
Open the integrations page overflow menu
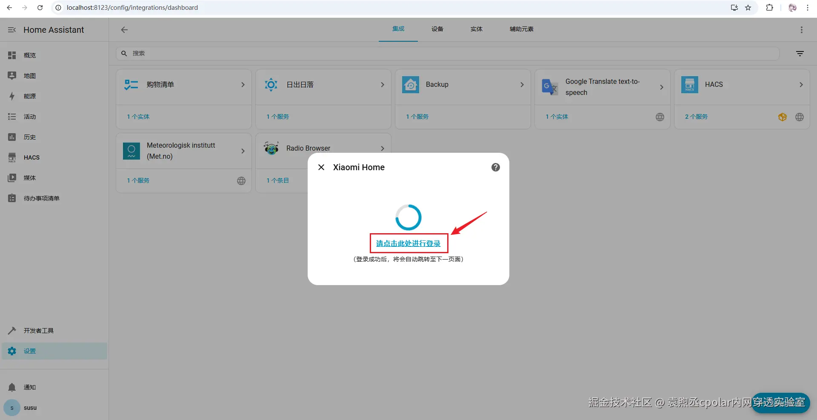[x=802, y=30]
